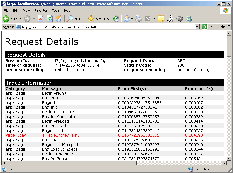The image size is (233, 173).
Task: Refresh the page using the Refresh icon
Action: (50, 19)
